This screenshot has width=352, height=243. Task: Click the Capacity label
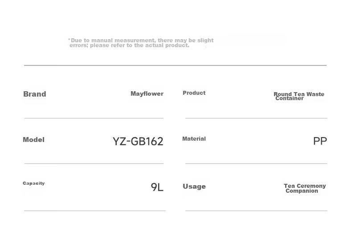tap(34, 183)
